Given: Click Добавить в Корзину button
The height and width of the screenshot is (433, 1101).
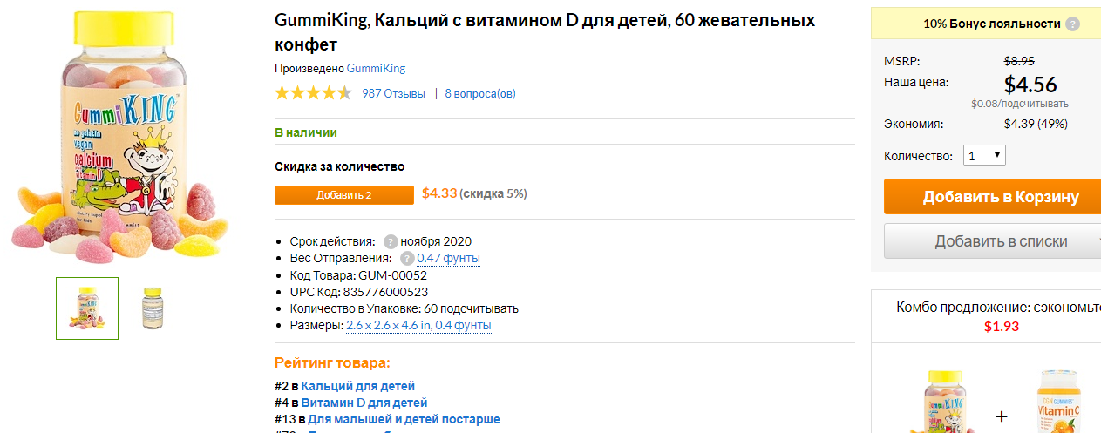Looking at the screenshot, I should coord(992,197).
